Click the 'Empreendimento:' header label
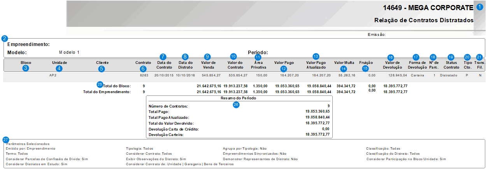 [28, 44]
